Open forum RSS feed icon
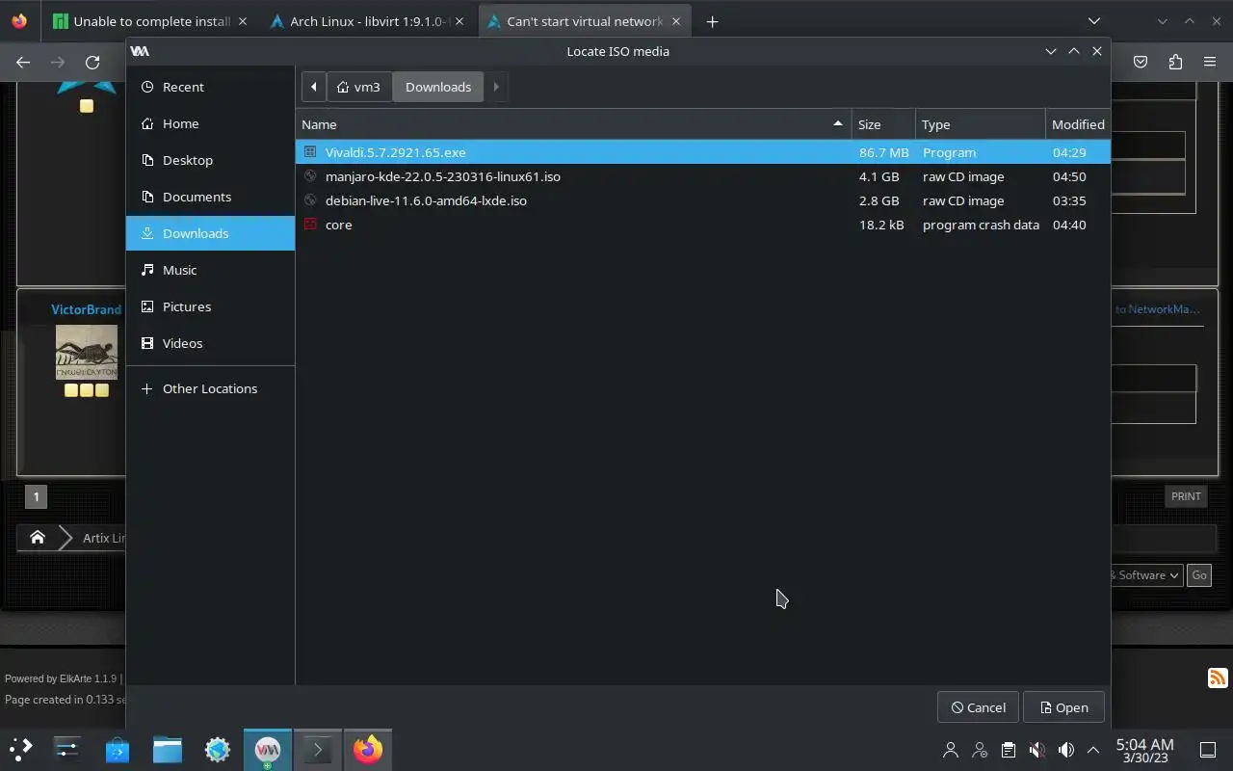 pos(1218,678)
